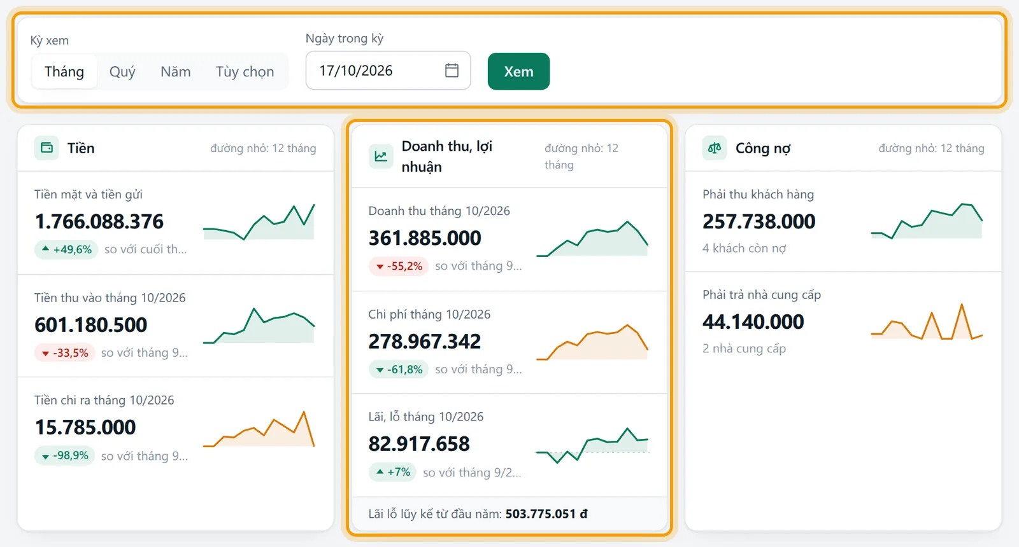Click the wallet icon beside Tiền

coord(46,148)
